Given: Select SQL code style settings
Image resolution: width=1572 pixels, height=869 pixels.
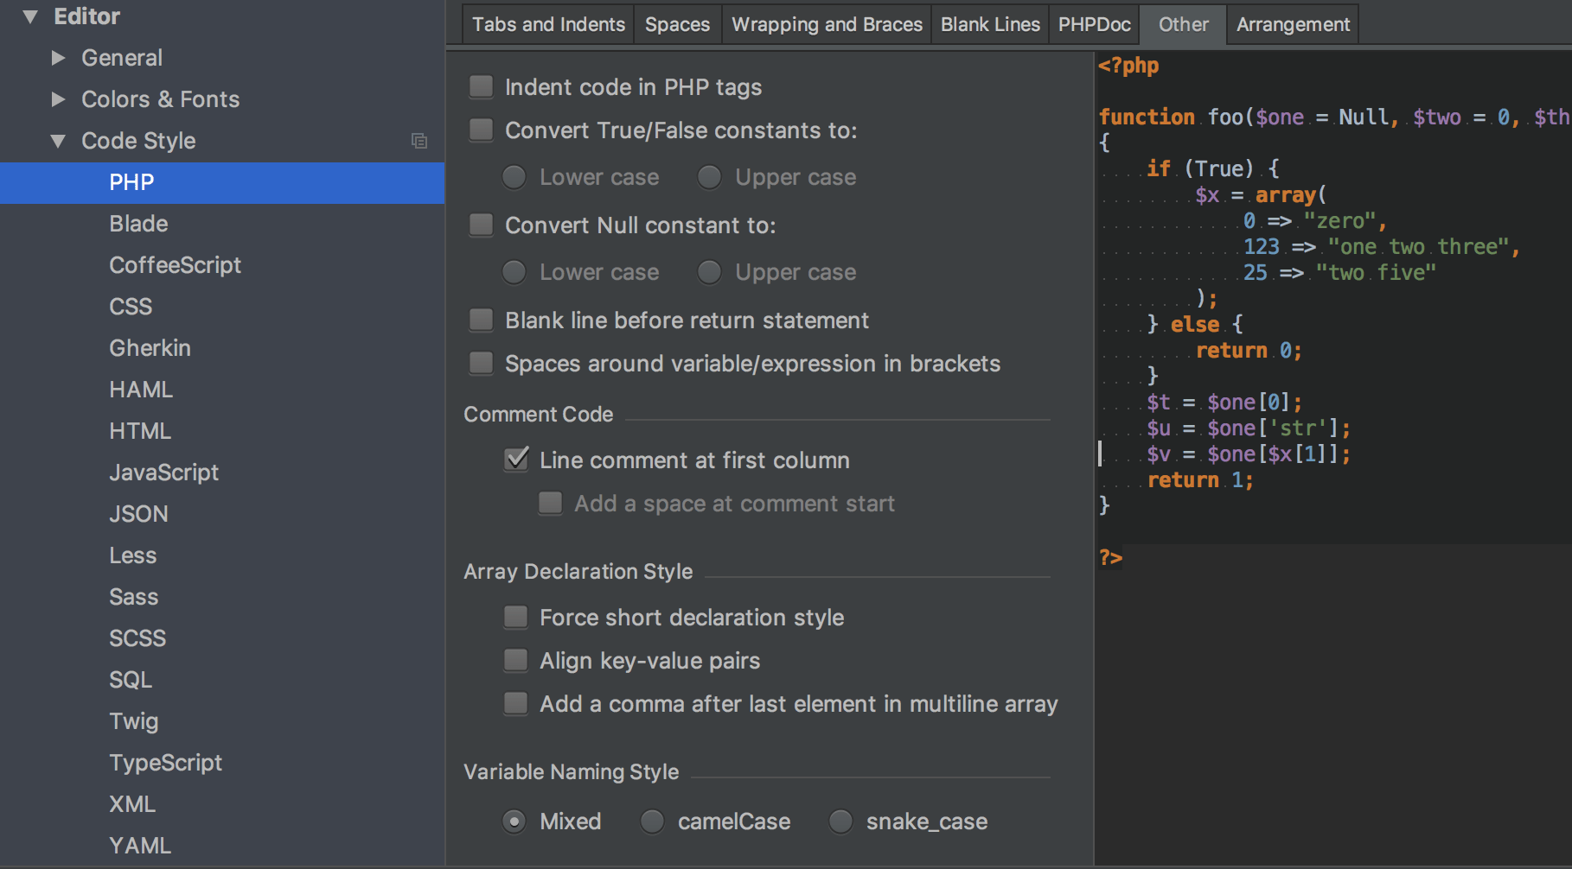Looking at the screenshot, I should 131,680.
